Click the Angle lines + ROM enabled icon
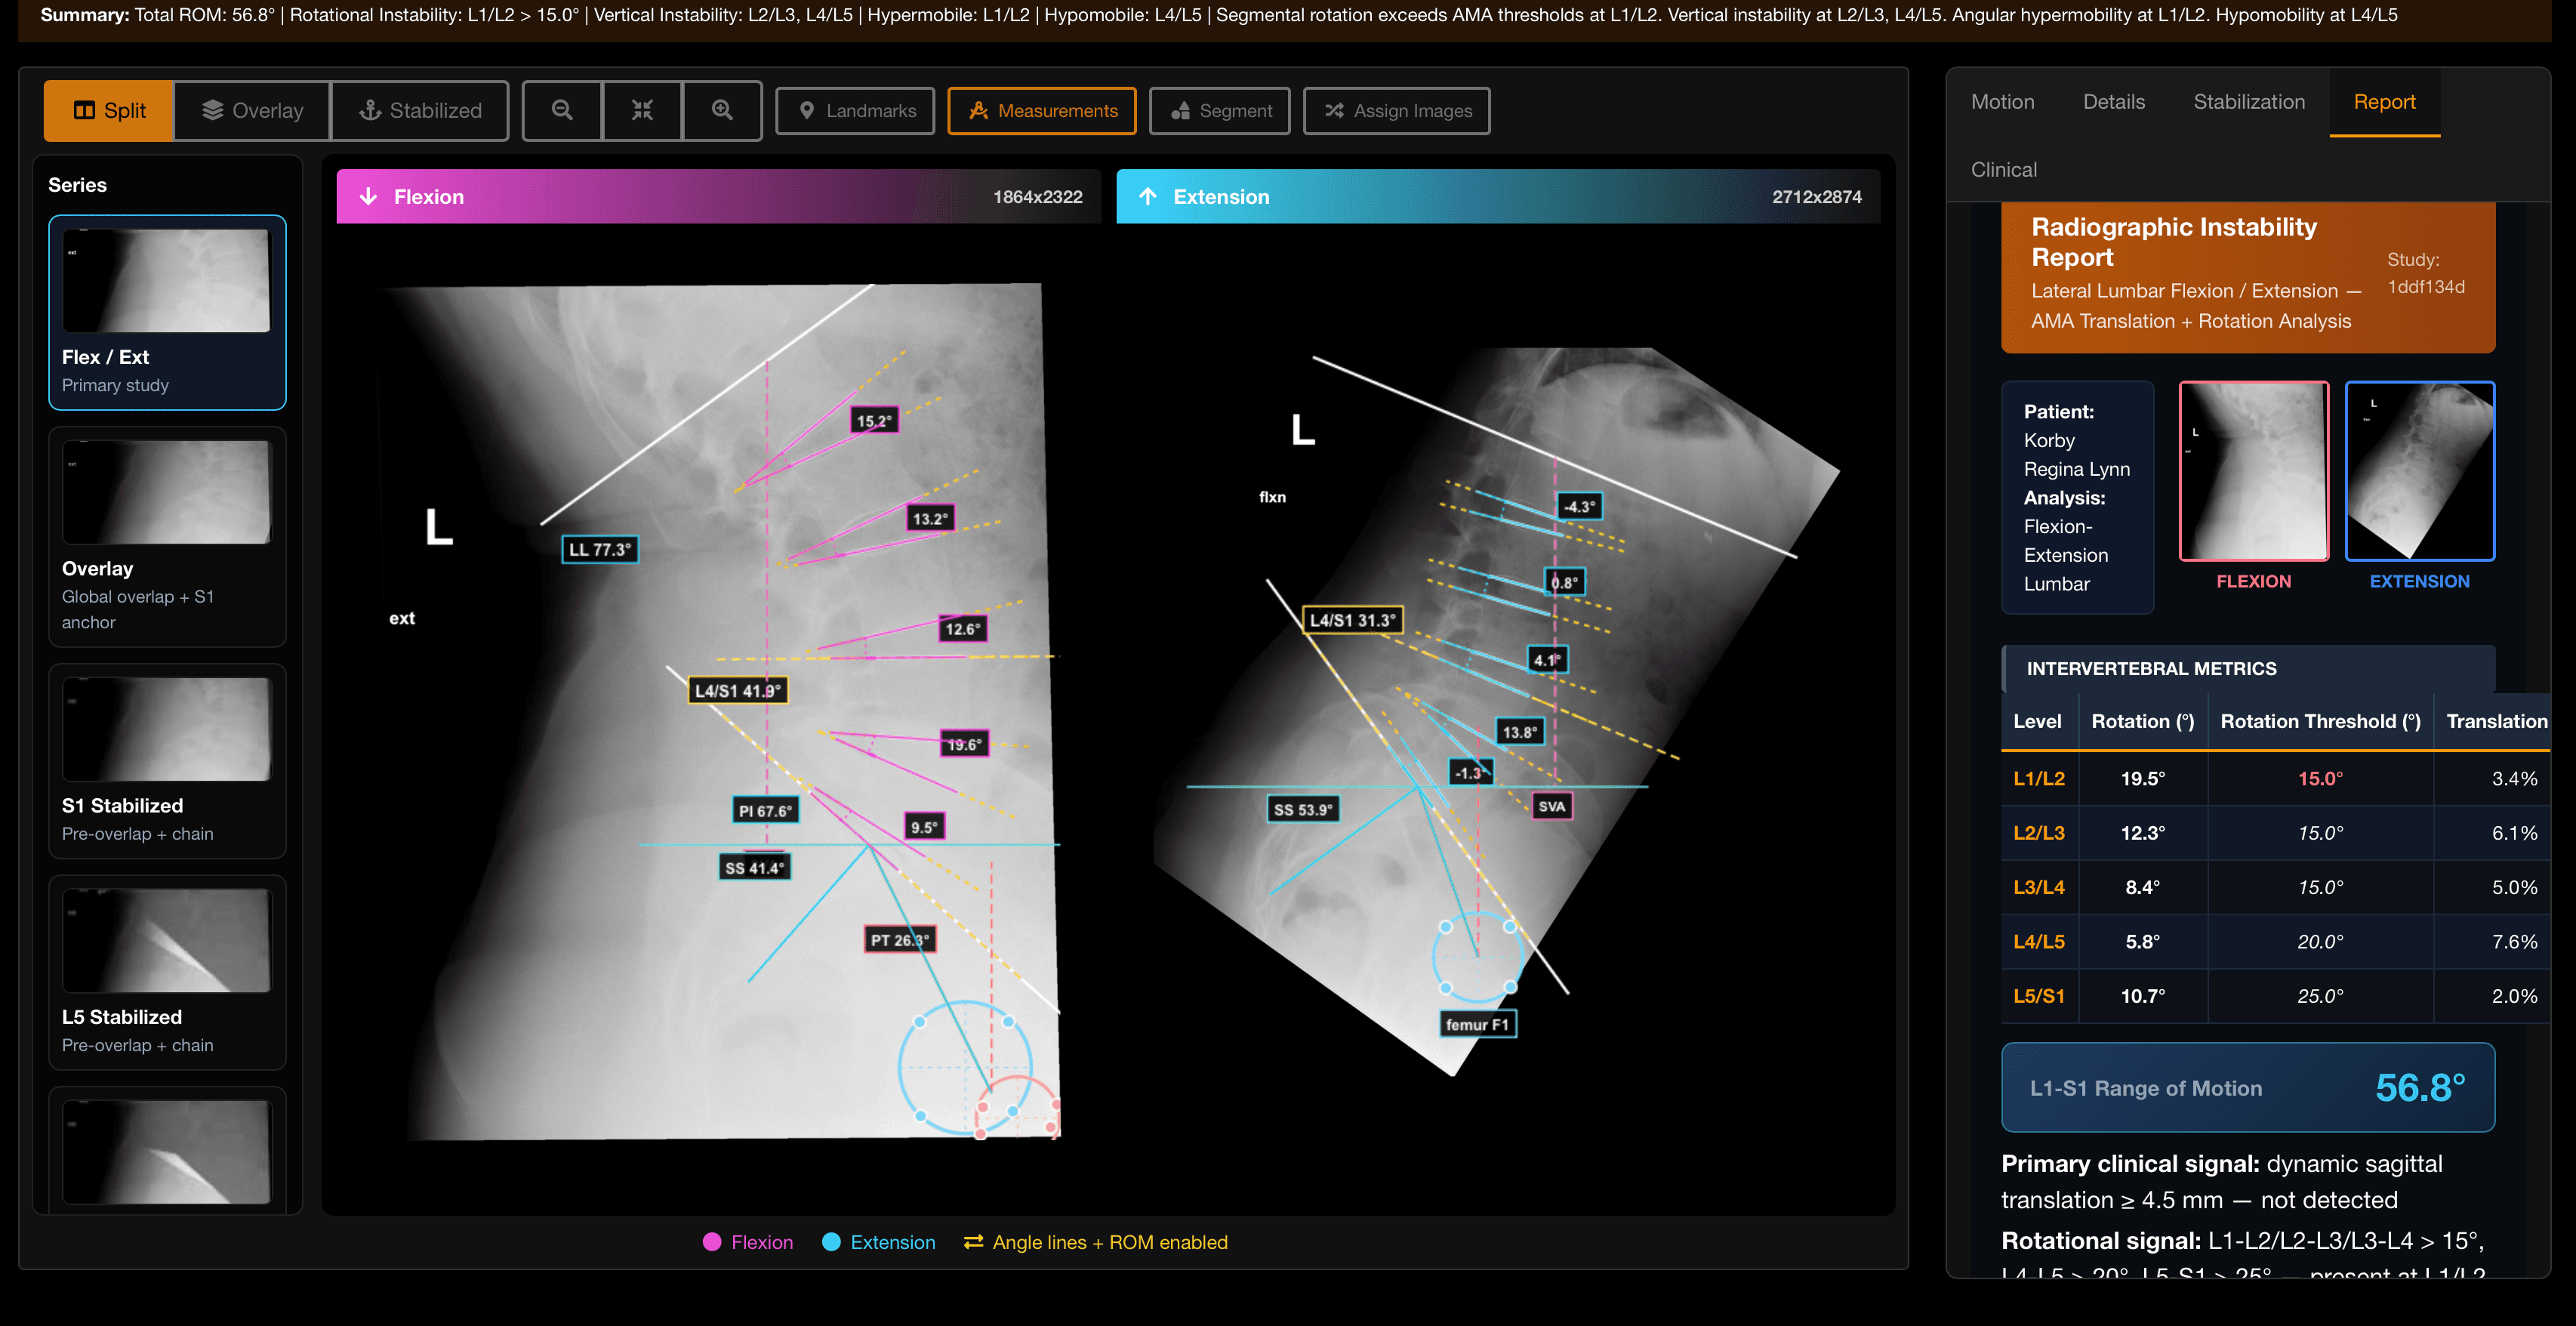This screenshot has height=1326, width=2576. coord(973,1242)
